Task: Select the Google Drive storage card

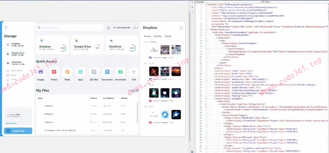Action: click(87, 45)
